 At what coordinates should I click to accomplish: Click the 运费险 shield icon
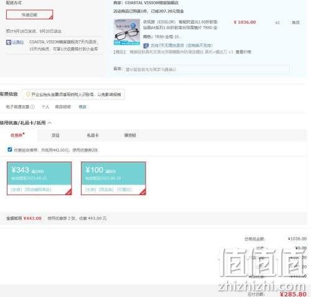click(x=9, y=42)
